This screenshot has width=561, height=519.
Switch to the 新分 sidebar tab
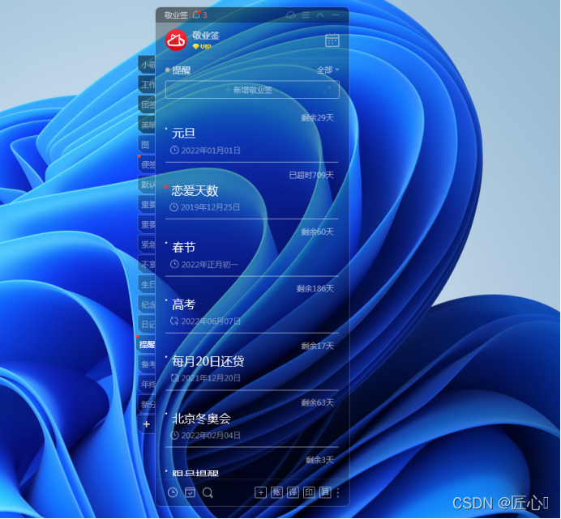[x=148, y=404]
